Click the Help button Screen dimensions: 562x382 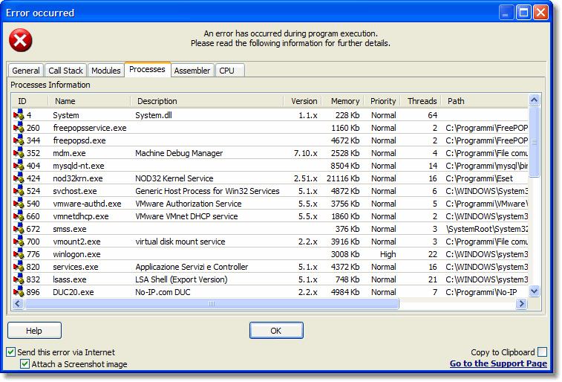click(34, 331)
